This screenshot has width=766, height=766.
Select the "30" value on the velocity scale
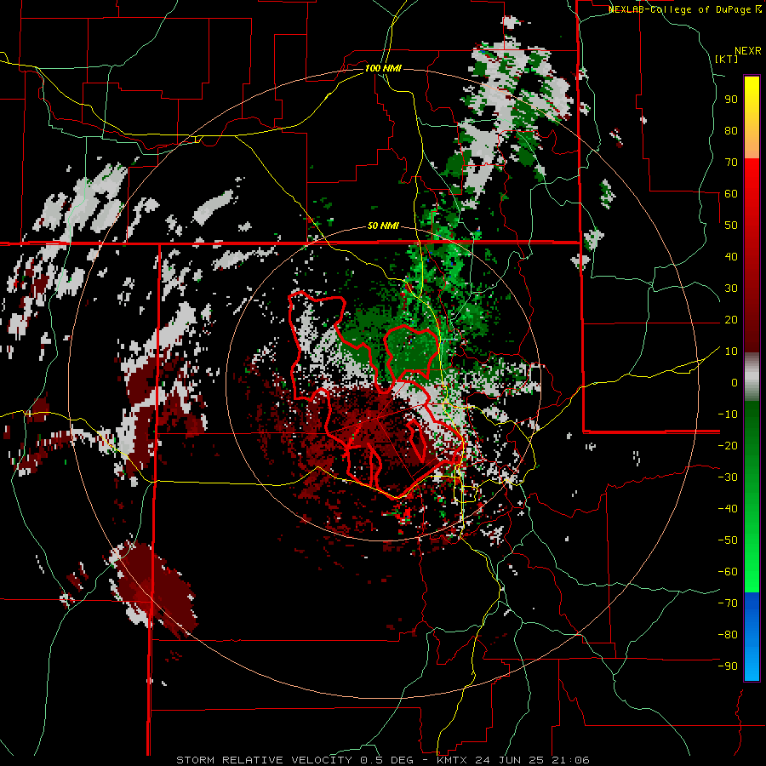pyautogui.click(x=731, y=289)
